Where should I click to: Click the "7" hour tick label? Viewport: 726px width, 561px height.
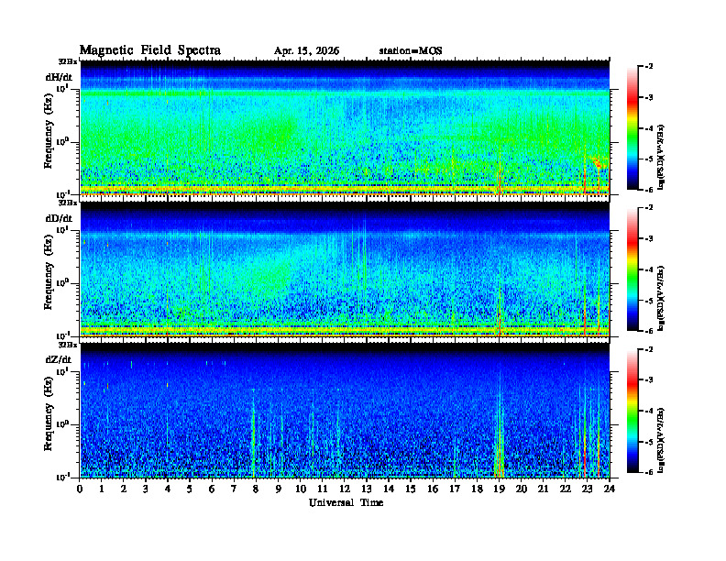pos(234,489)
